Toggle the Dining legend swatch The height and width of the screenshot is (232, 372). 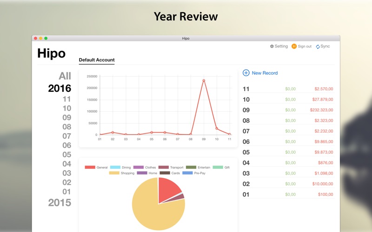[115, 167]
